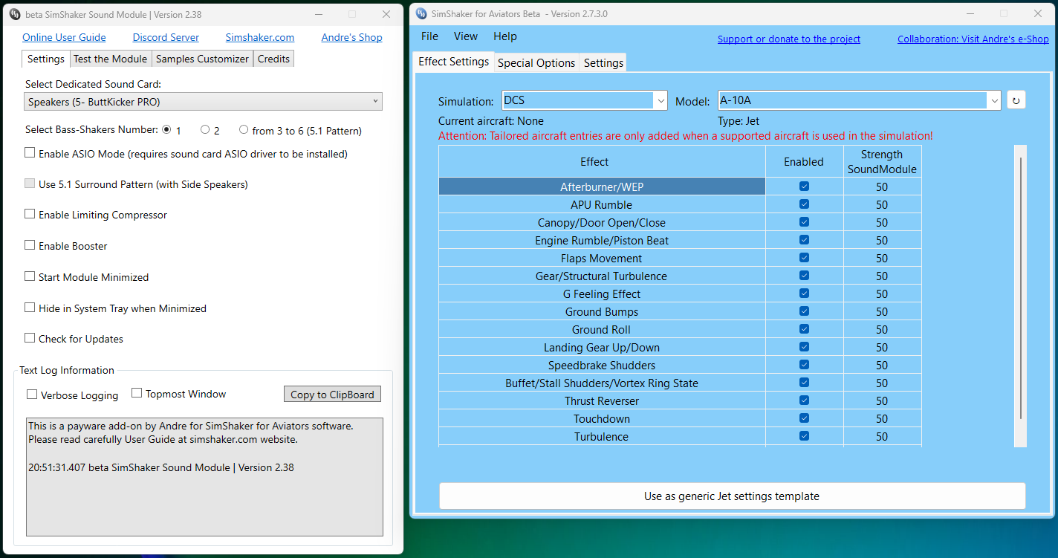Click Support or donate to the project link
1058x558 pixels.
click(789, 39)
